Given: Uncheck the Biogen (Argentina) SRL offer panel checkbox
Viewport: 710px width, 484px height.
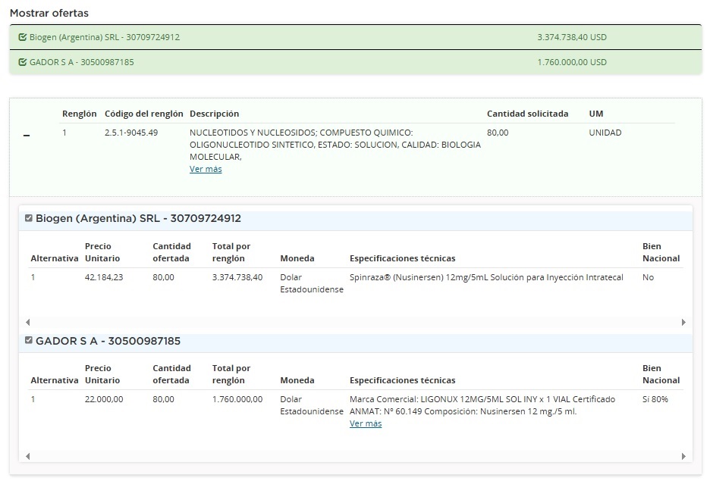Looking at the screenshot, I should click(29, 218).
